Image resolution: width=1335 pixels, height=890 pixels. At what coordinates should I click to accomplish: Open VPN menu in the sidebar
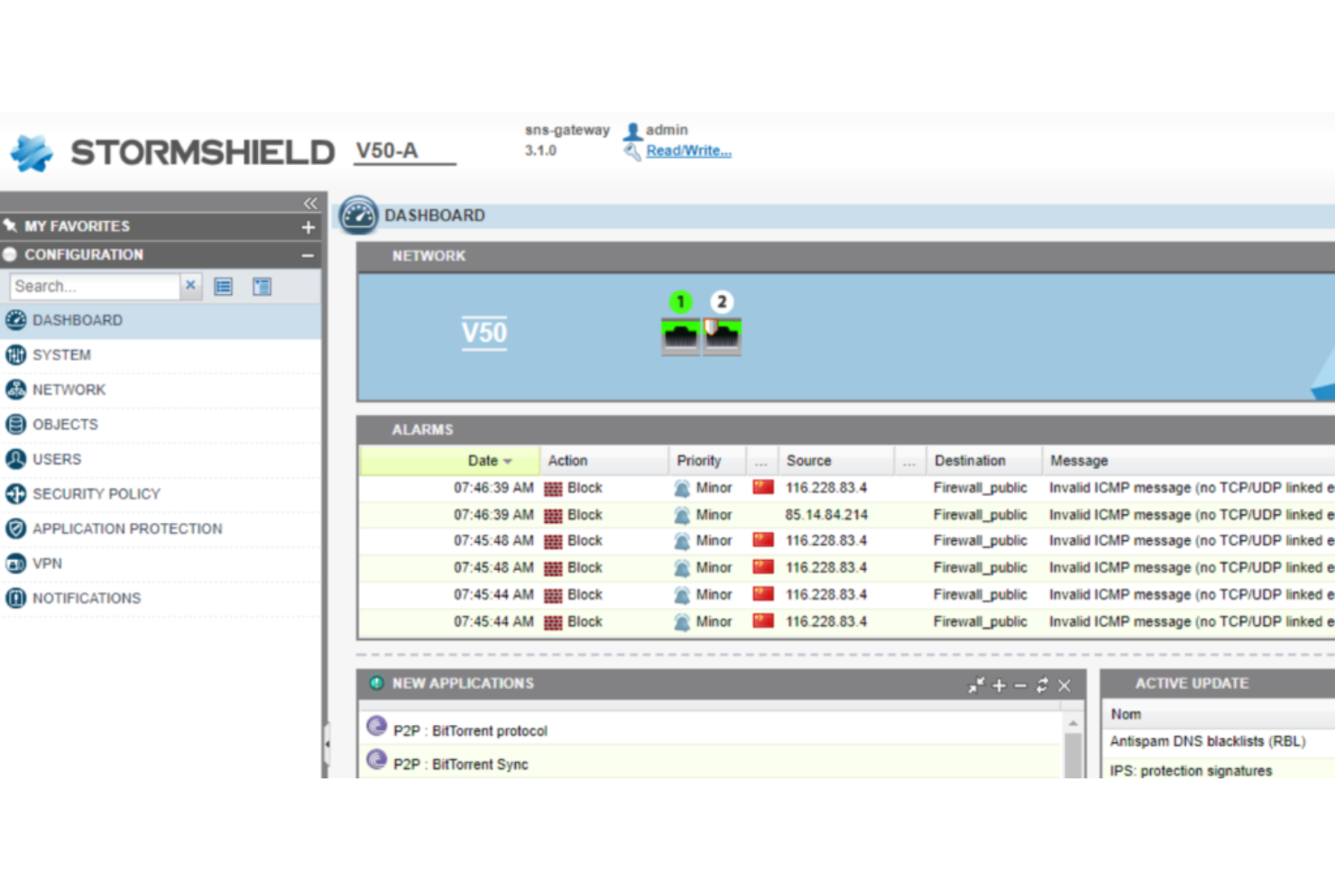[161, 564]
